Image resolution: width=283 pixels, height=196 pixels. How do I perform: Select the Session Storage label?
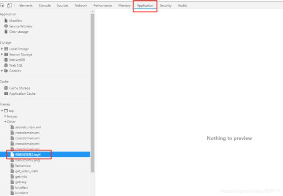[21, 55]
